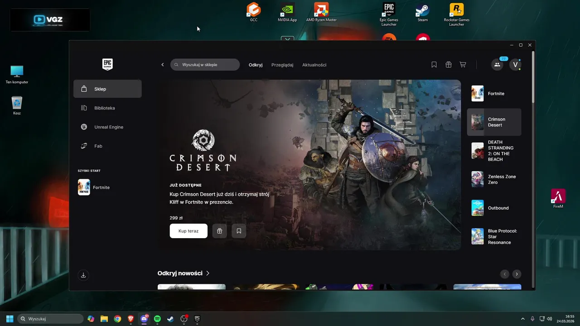Screen dimensions: 580x326
Task: Open the Ten komputer desktop icon
Action: [x=17, y=75]
